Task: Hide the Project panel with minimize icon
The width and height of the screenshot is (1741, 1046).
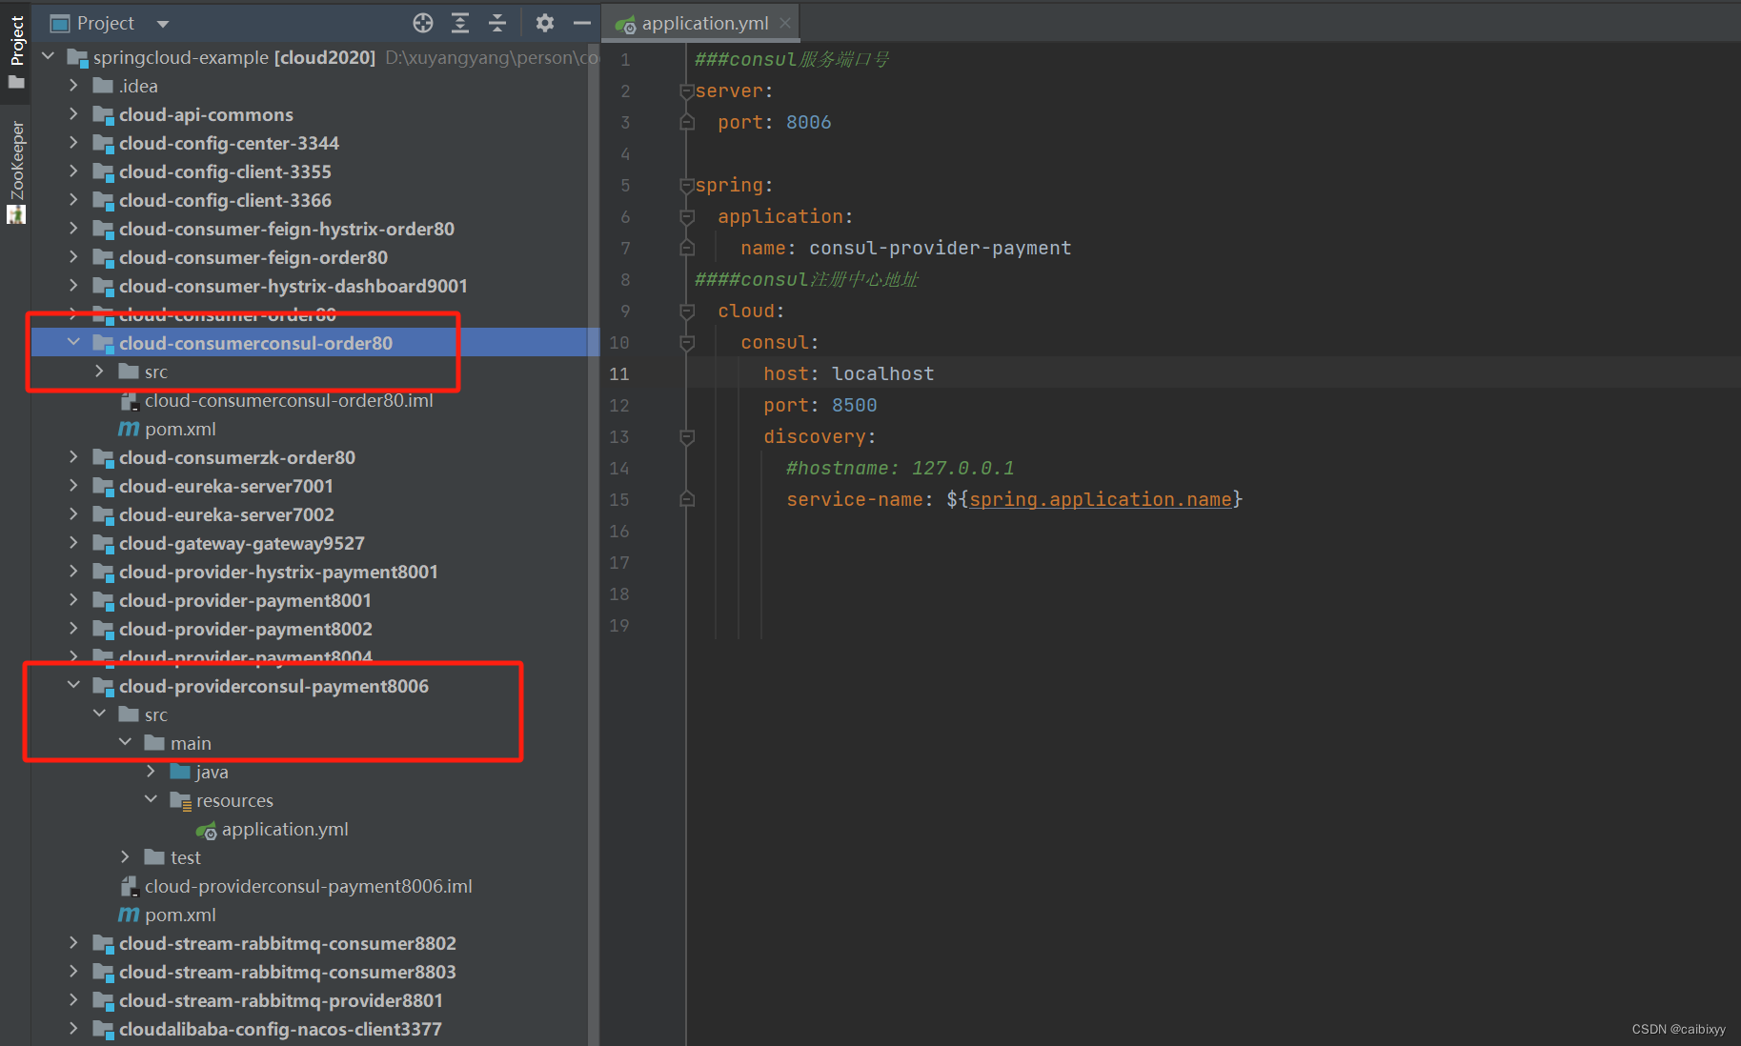Action: [581, 23]
